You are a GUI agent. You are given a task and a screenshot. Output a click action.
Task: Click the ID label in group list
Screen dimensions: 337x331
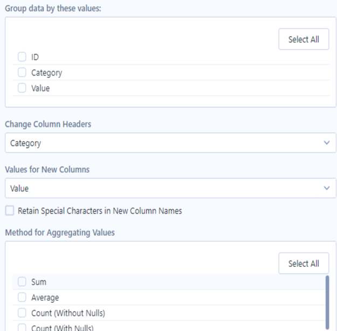35,57
